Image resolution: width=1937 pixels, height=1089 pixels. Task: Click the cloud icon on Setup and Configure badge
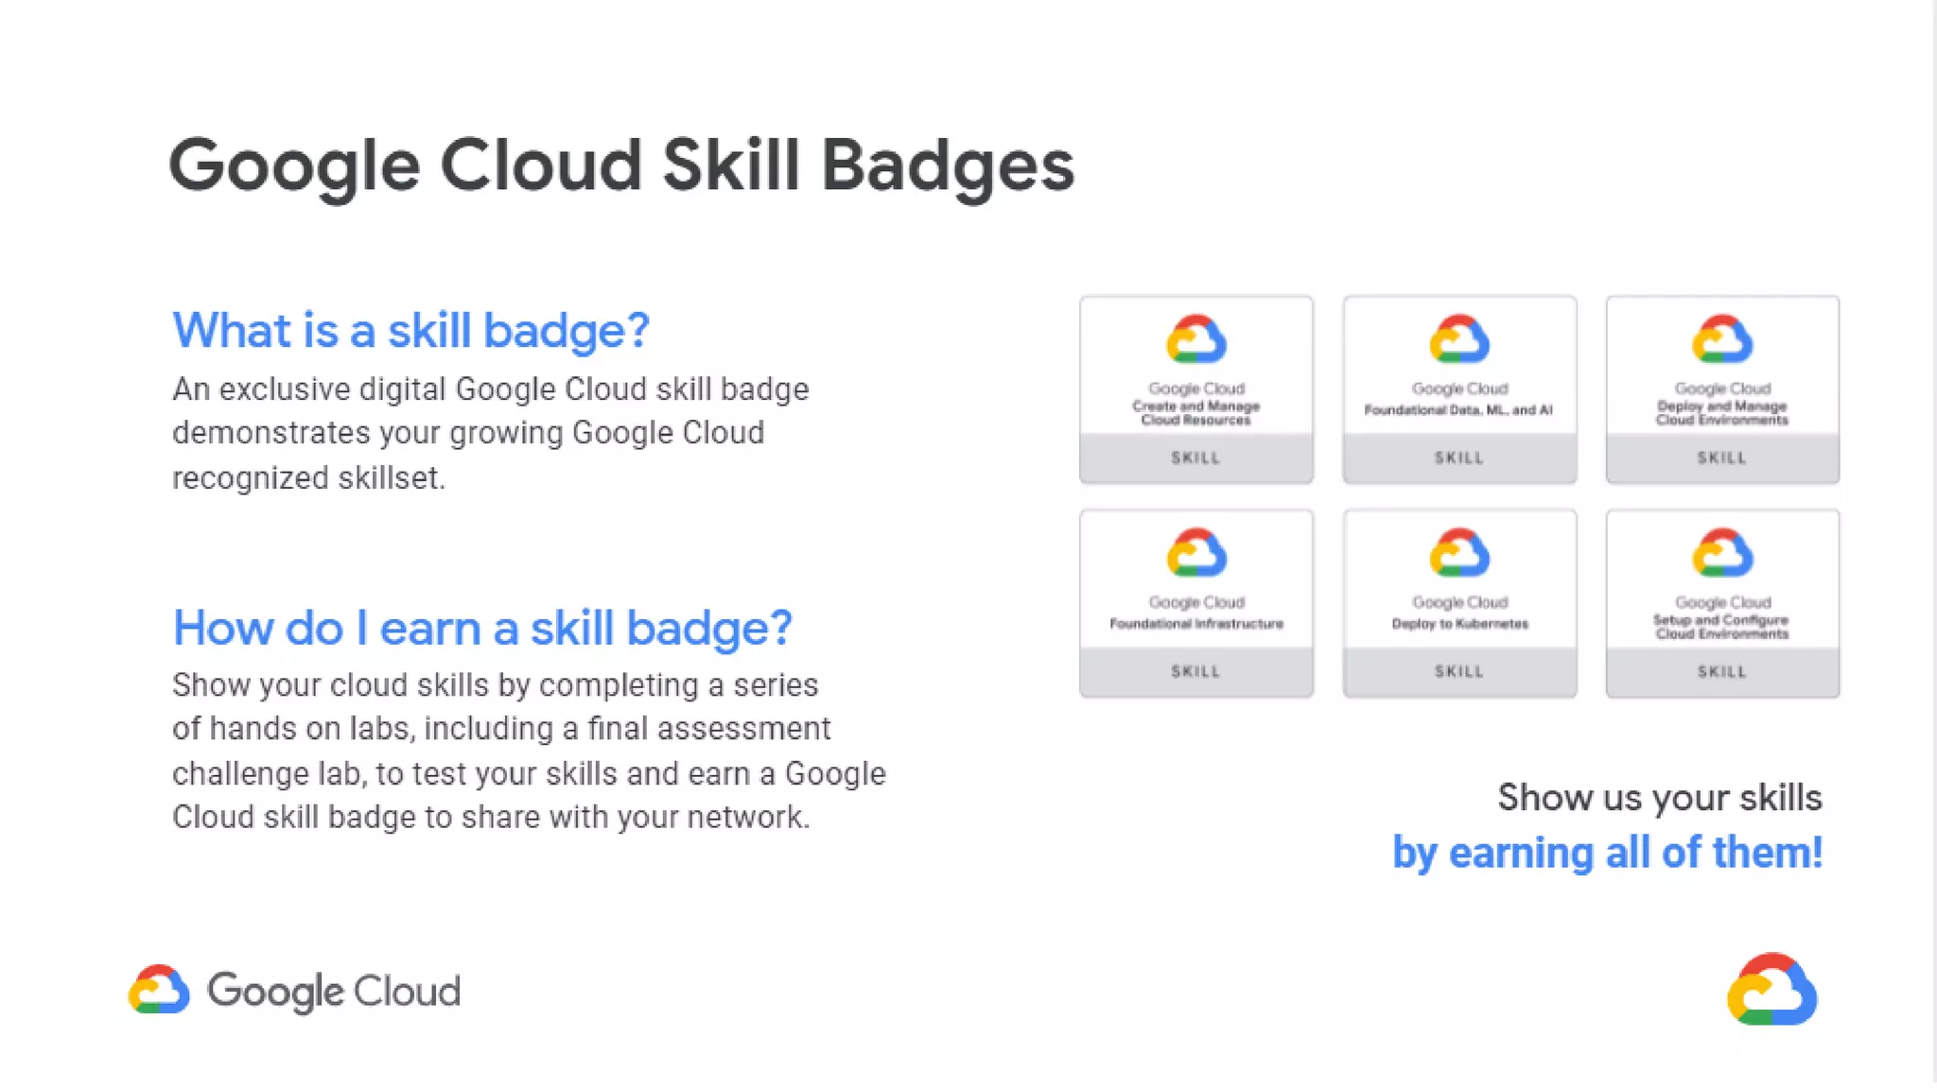(x=1722, y=553)
